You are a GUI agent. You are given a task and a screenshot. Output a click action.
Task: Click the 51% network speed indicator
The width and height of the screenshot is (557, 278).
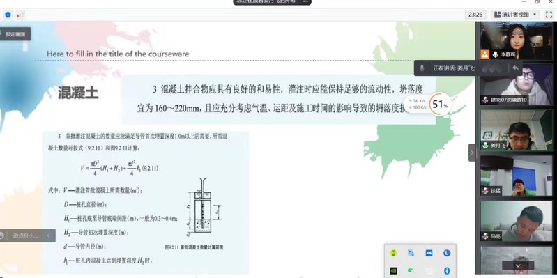pyautogui.click(x=439, y=105)
